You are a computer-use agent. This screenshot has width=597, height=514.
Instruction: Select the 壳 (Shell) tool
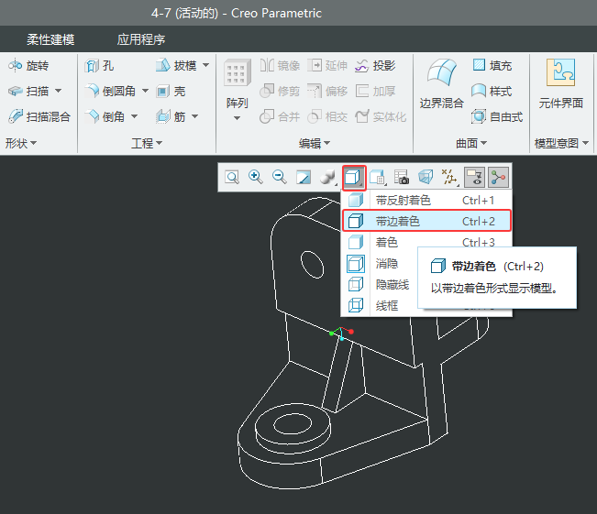coord(171,91)
